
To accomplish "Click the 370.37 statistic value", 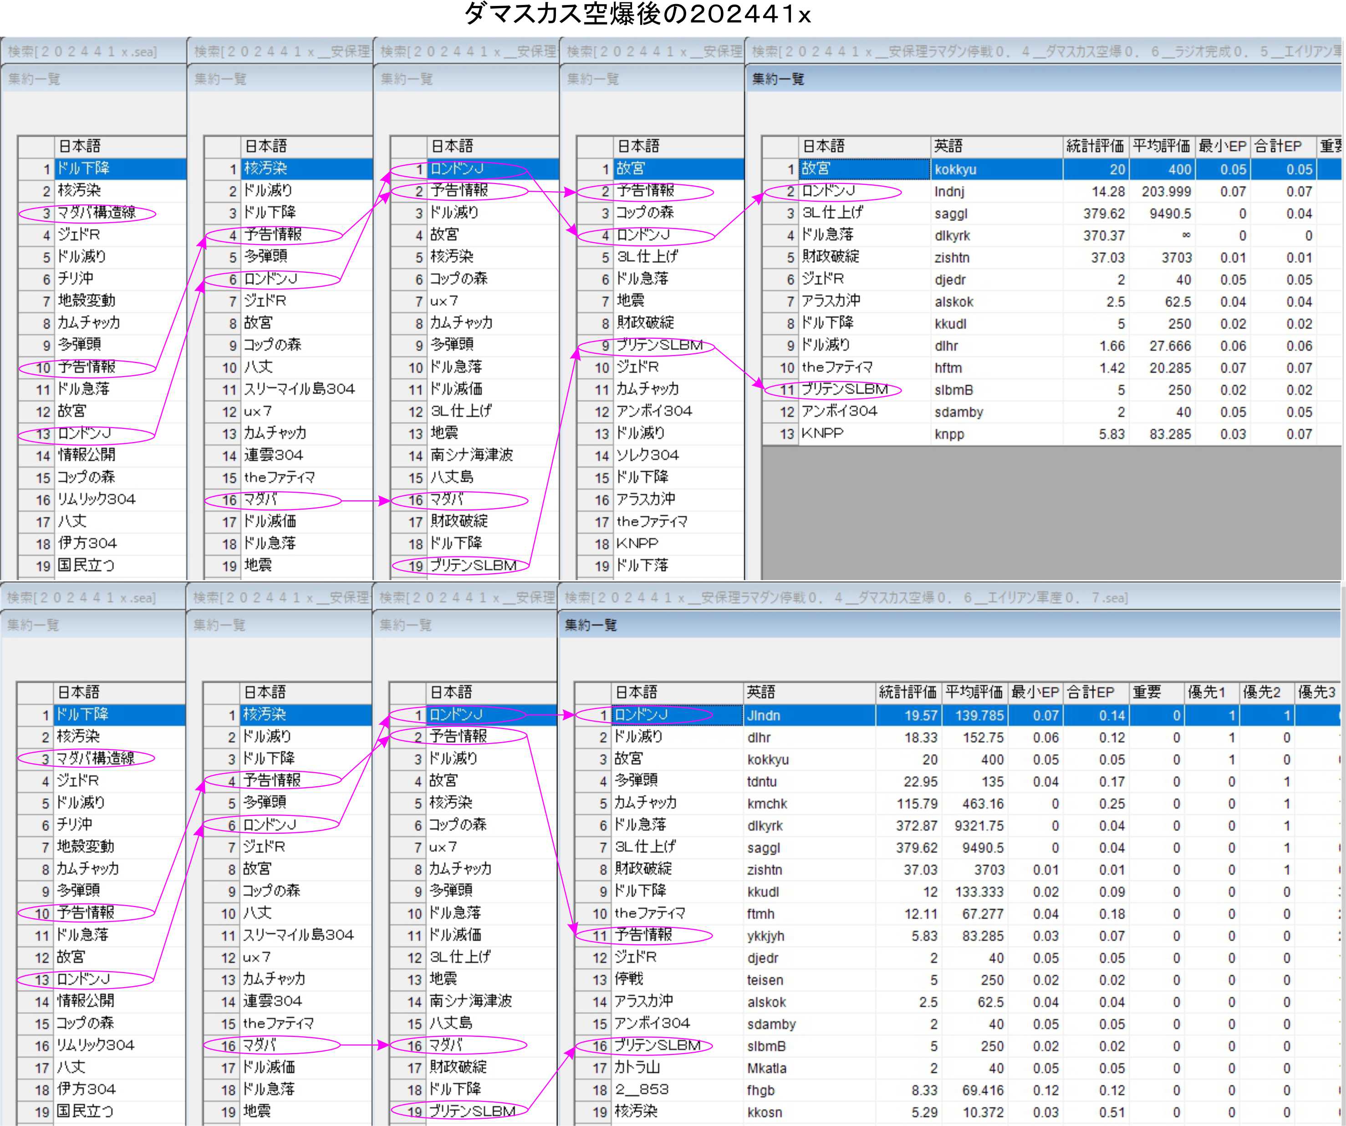I will 1096,235.
